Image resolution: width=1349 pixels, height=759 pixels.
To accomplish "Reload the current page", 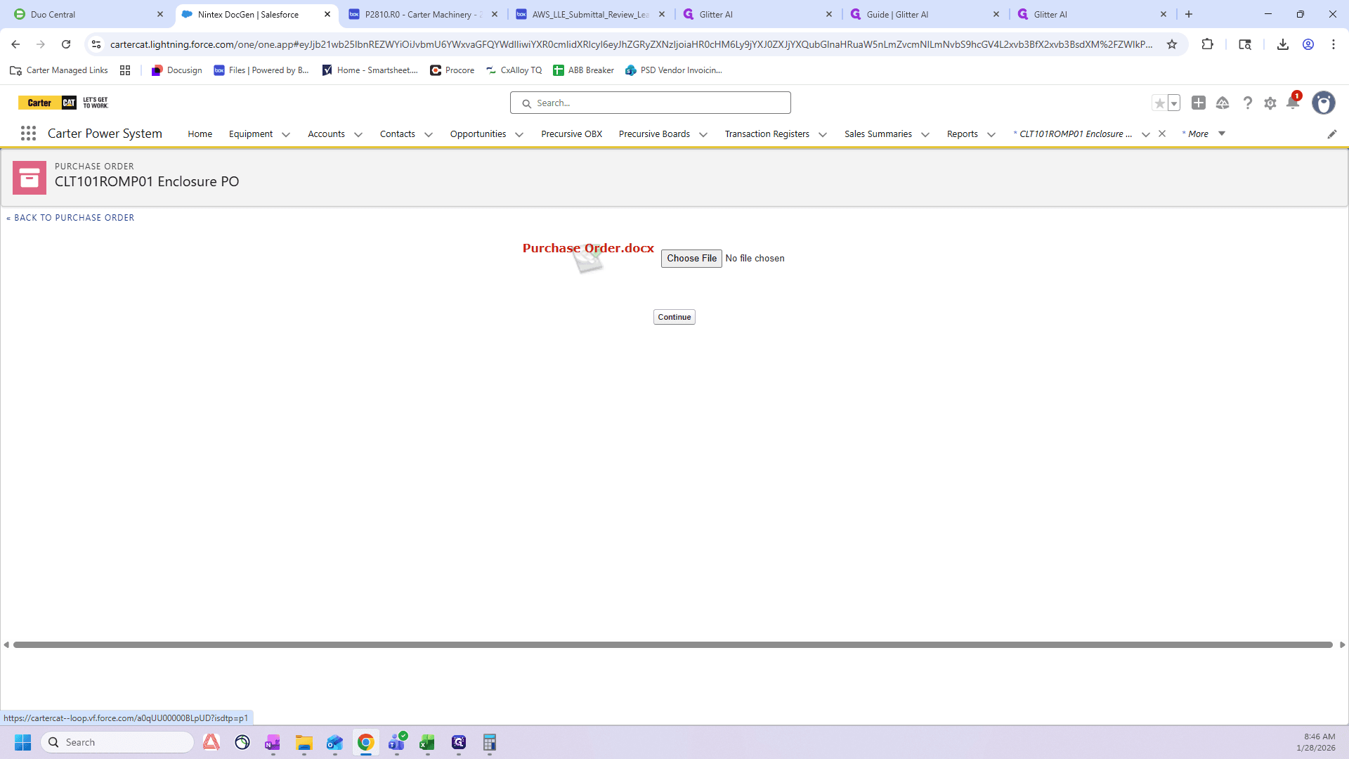I will 66,44.
